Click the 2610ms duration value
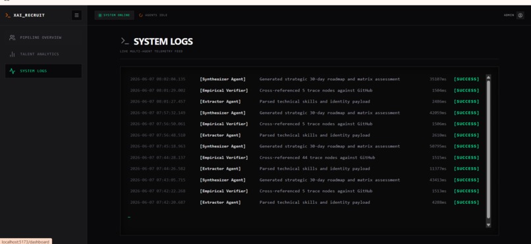 (x=439, y=135)
